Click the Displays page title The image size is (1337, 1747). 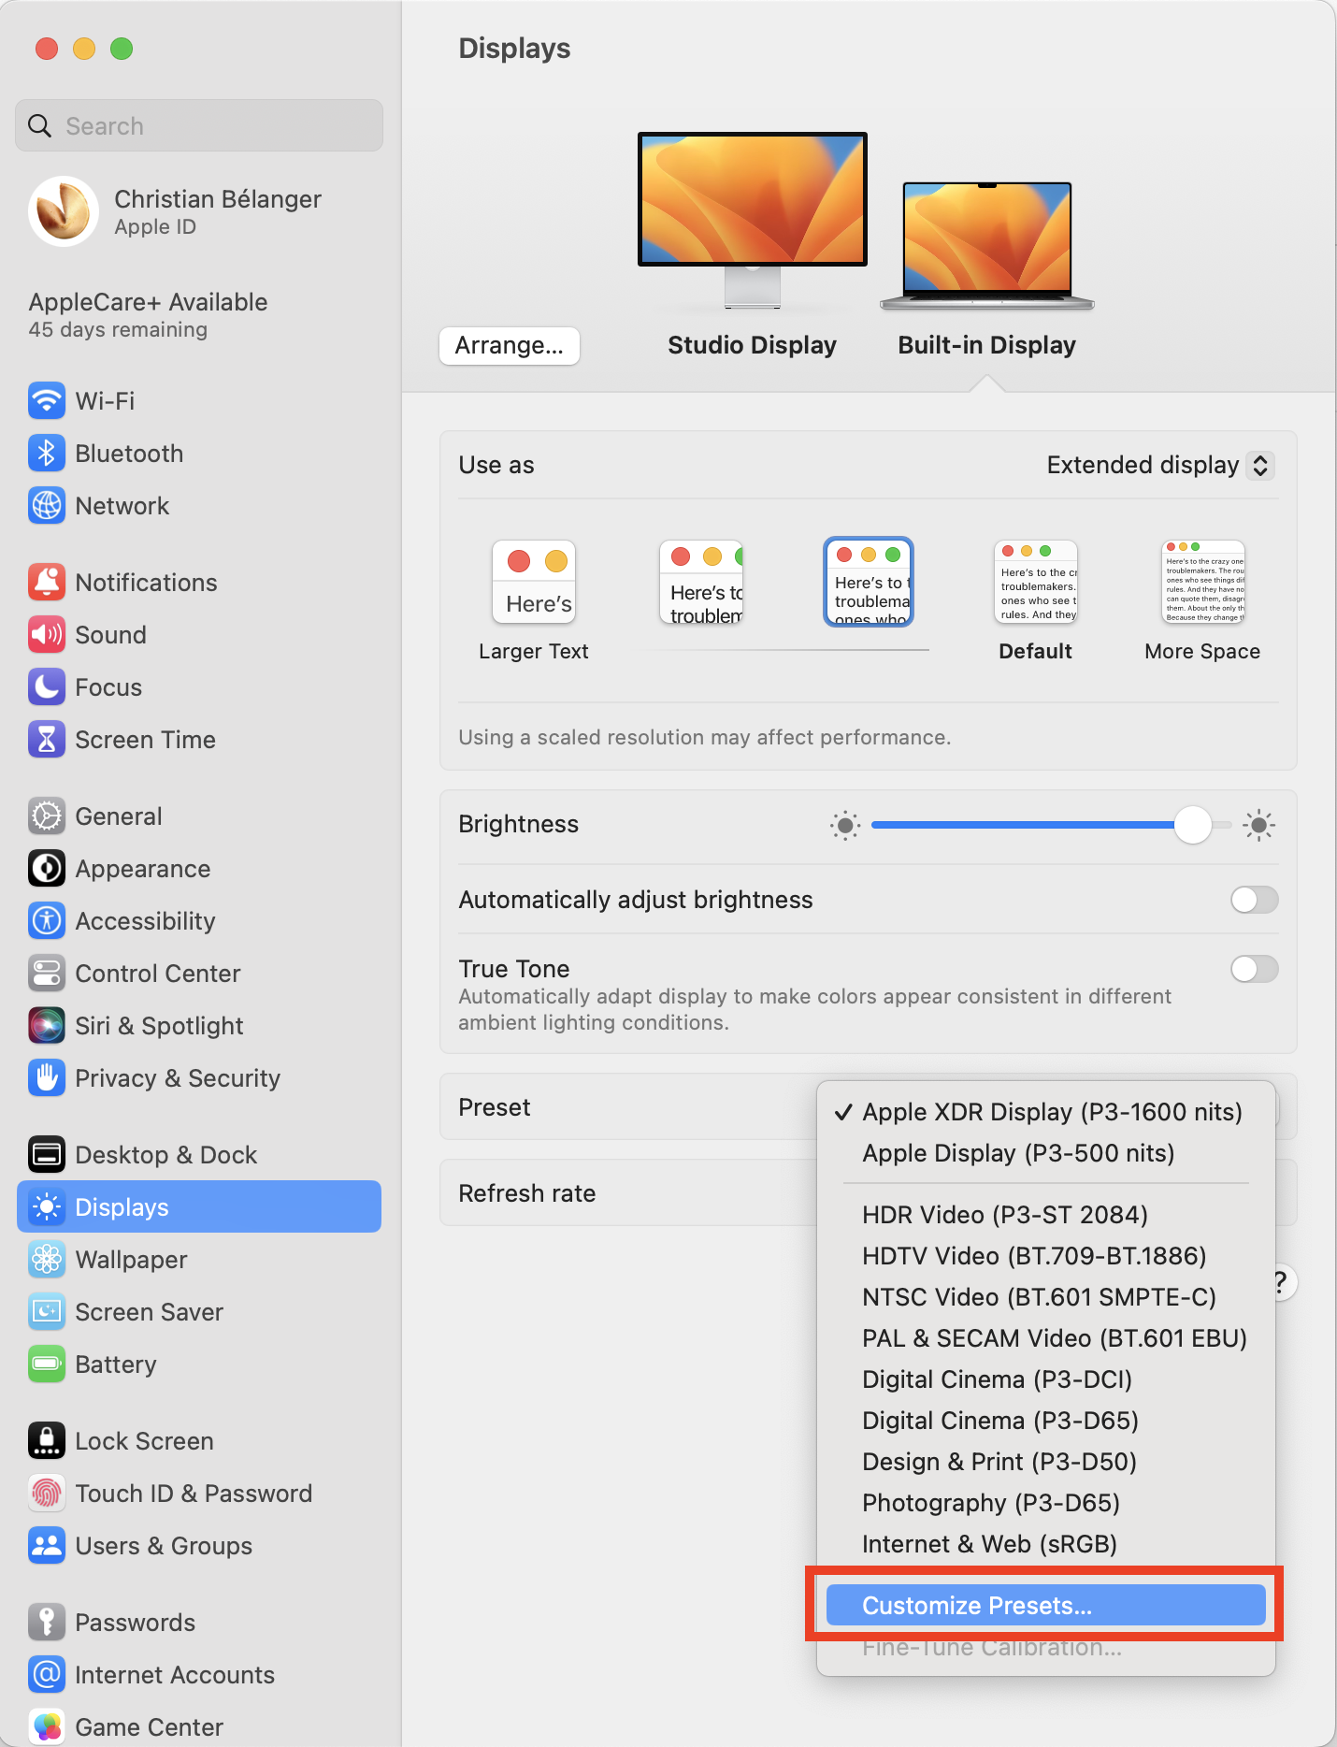pos(514,49)
